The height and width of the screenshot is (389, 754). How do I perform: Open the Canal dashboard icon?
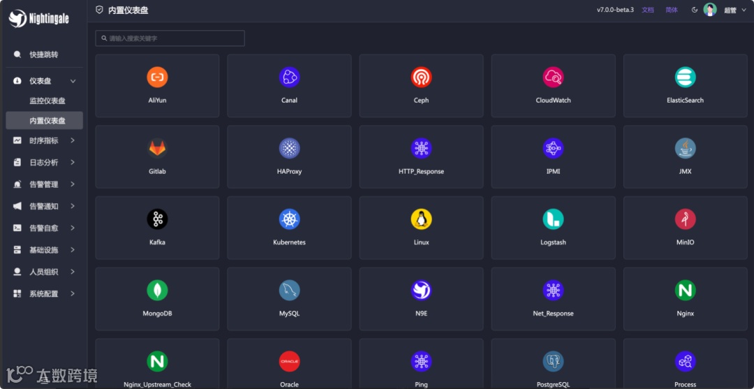click(290, 77)
